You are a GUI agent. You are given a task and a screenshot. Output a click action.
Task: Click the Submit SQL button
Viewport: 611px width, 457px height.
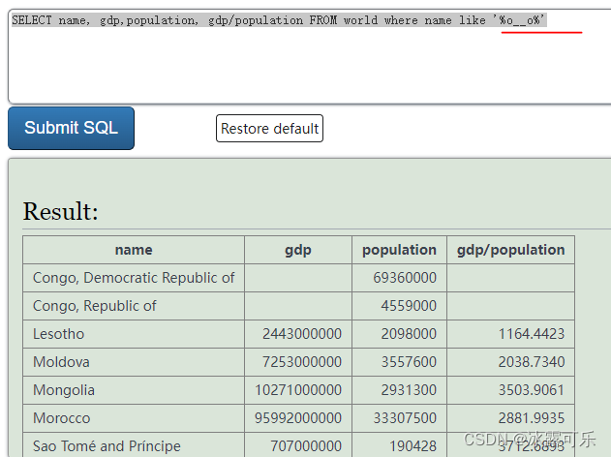click(x=71, y=128)
